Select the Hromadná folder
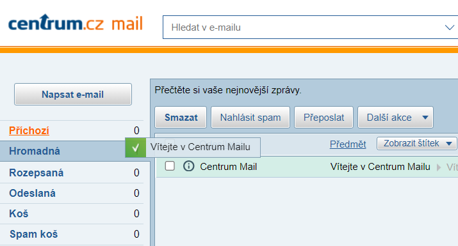The height and width of the screenshot is (246, 458). click(35, 151)
